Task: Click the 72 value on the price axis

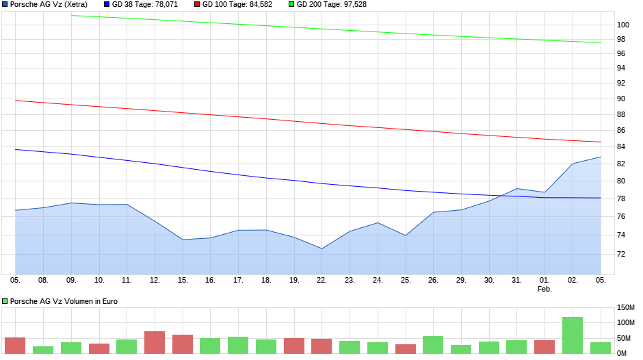Action: coord(620,254)
